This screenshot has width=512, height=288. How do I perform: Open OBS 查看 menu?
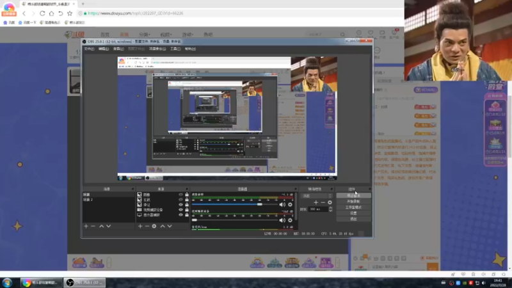[118, 49]
